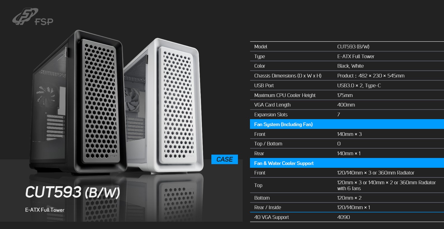Click the Color row label
The height and width of the screenshot is (229, 444).
pyautogui.click(x=259, y=66)
